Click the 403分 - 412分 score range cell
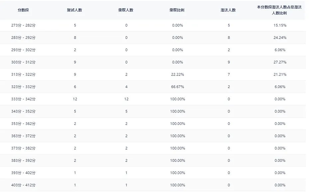 pyautogui.click(x=23, y=185)
